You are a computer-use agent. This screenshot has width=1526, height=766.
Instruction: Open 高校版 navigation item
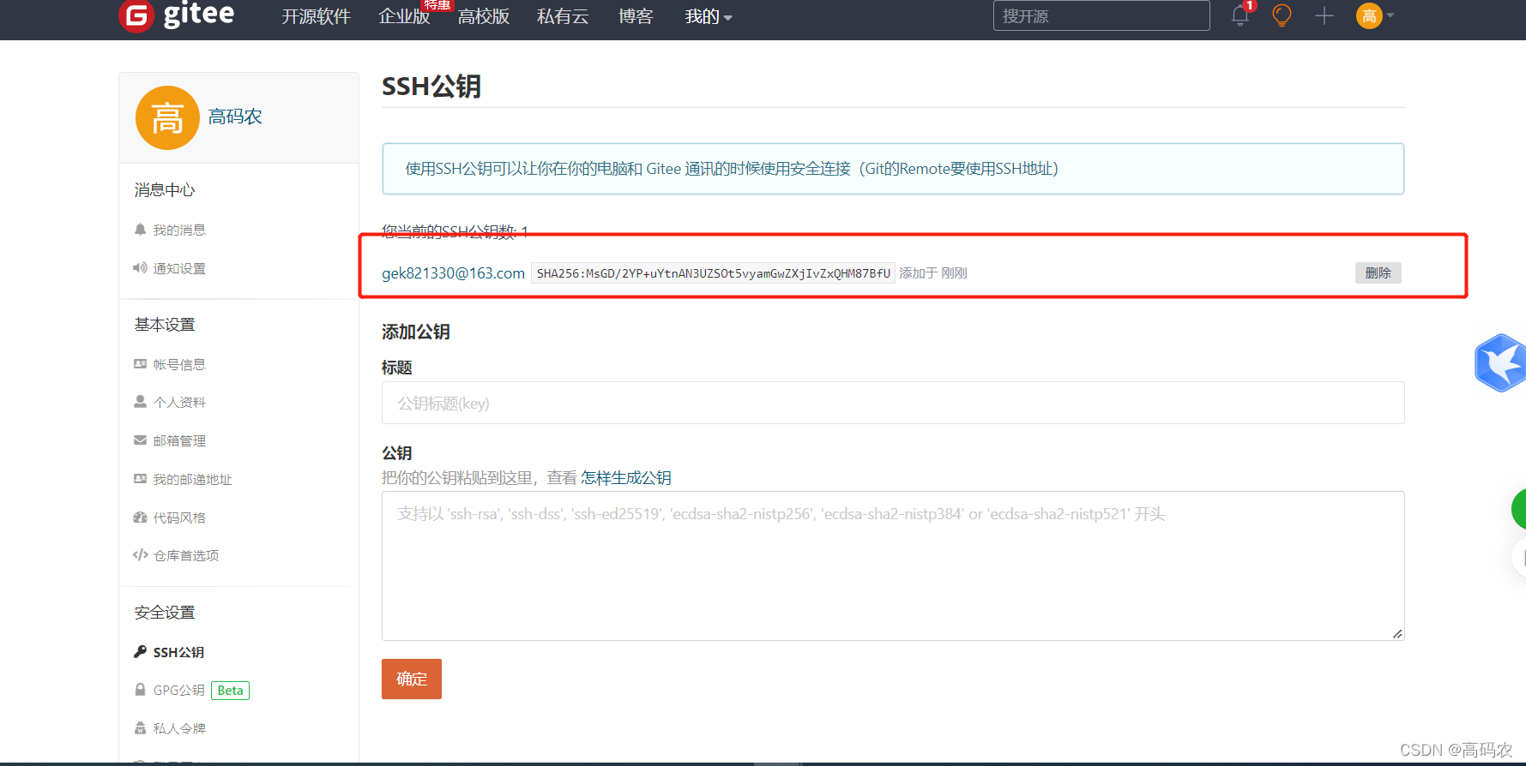(484, 16)
